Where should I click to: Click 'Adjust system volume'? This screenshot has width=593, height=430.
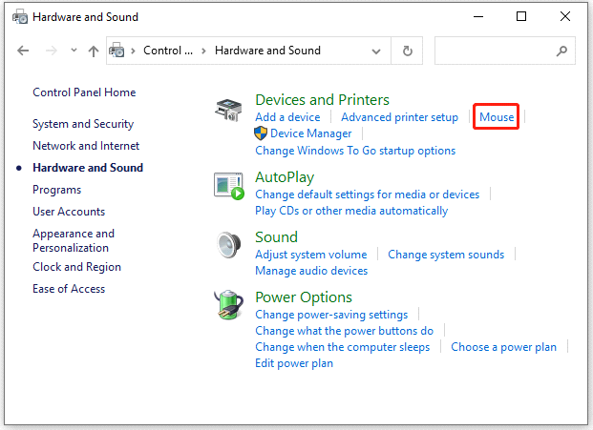311,255
